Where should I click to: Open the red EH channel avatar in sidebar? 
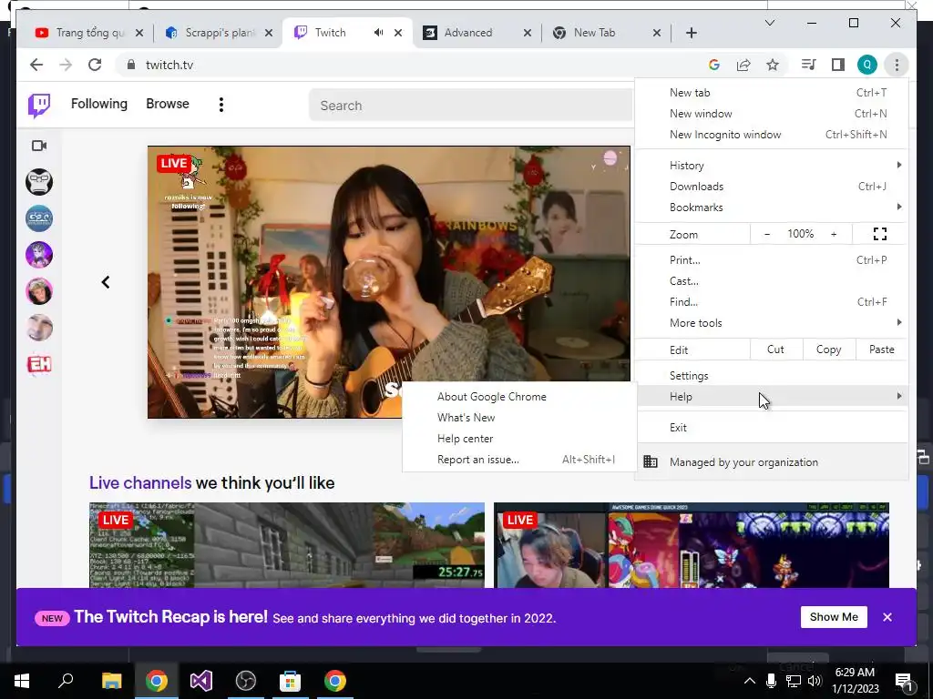point(39,364)
